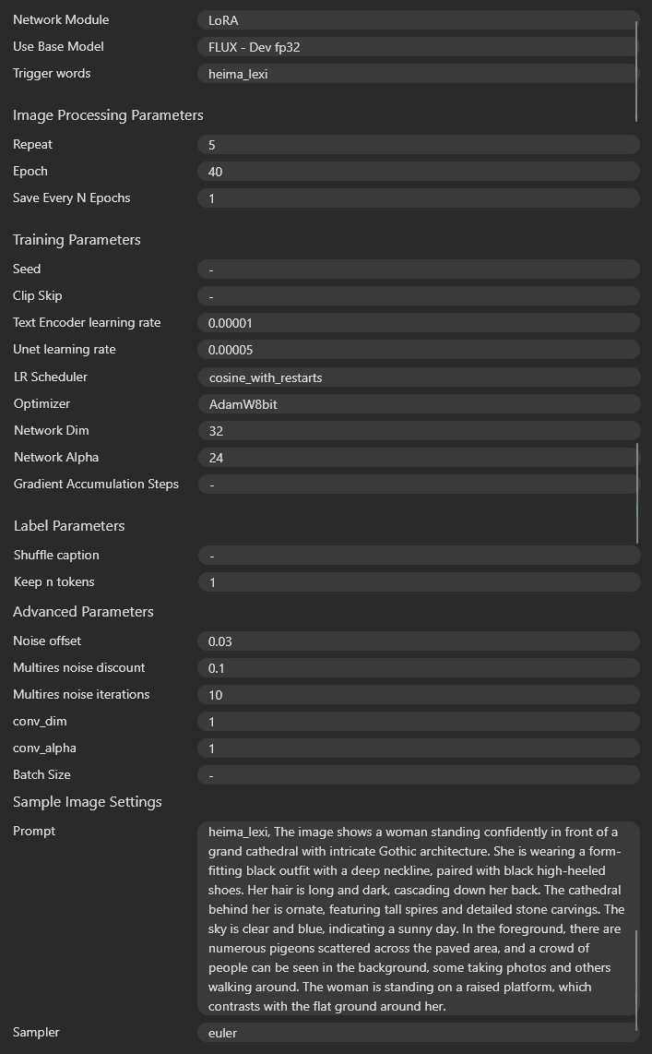The image size is (652, 1054).
Task: Click the Optimizer field showing AdamW8bit
Action: click(419, 404)
